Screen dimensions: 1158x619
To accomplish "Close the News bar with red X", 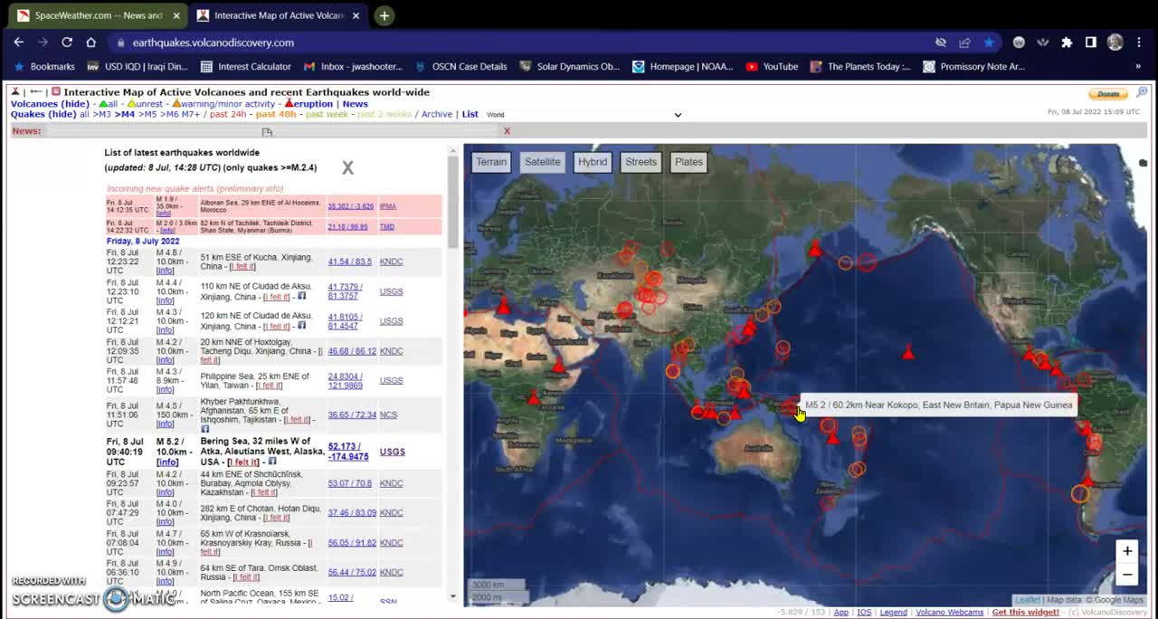I will click(507, 131).
